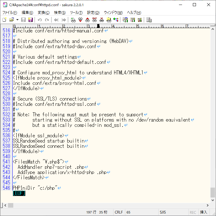Toggle the 挿入 insert mode indicator
This screenshot has width=216, height=216.
tap(204, 212)
